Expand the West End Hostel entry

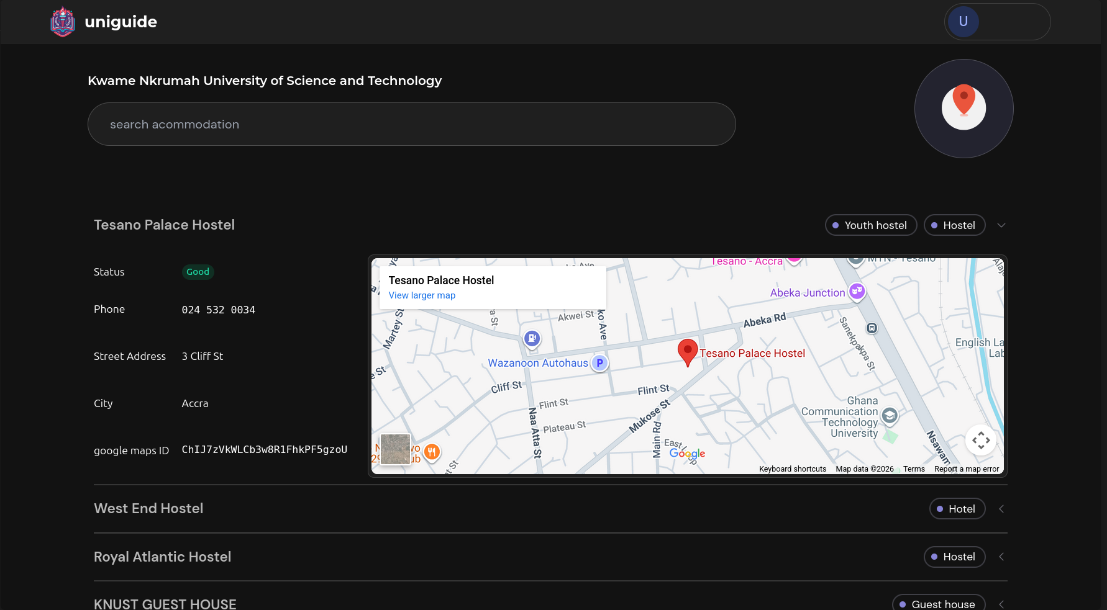(1001, 509)
